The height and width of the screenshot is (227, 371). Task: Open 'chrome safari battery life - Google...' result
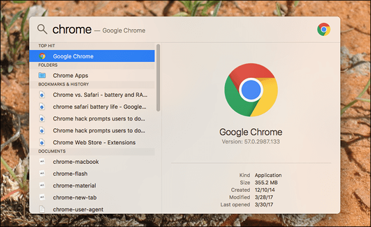[x=92, y=106]
